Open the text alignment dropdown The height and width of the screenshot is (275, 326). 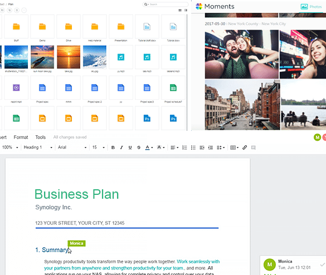(174, 148)
